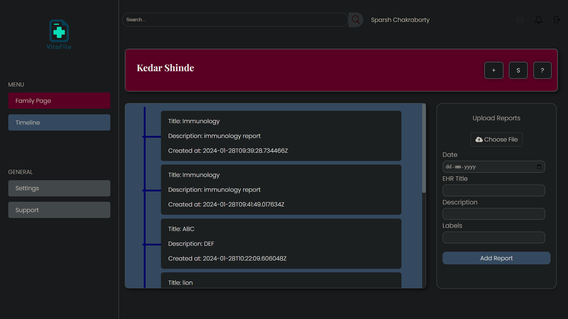568x319 pixels.
Task: Click the question mark help button
Action: 542,70
